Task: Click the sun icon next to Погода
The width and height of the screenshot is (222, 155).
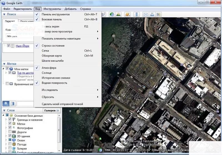Action: pos(14,144)
